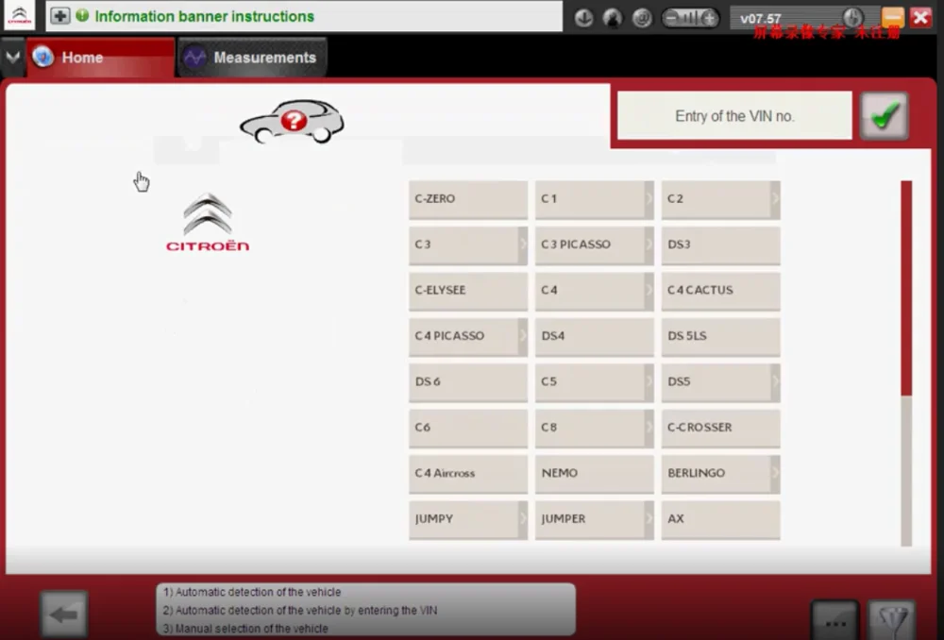Viewport: 944px width, 640px height.
Task: Click the v07.57 version label
Action: pyautogui.click(x=760, y=19)
